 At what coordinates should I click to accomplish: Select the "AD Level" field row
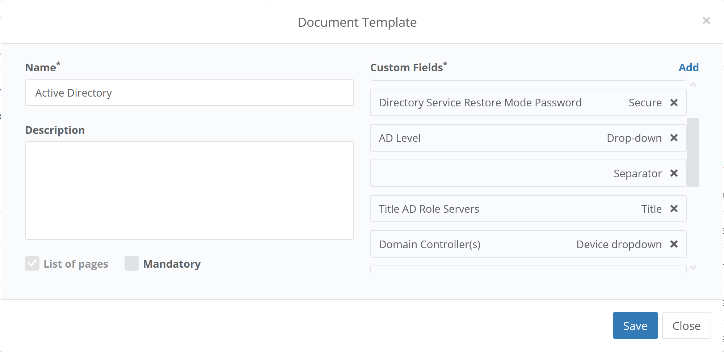[507, 138]
